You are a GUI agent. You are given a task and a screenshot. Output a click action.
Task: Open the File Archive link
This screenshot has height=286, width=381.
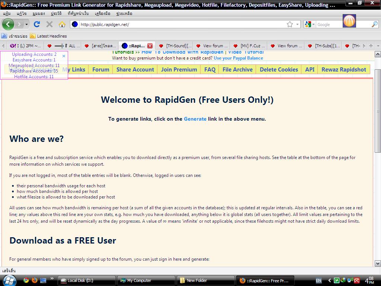237,70
